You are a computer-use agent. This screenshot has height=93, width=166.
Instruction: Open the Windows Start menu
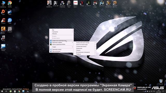click(x=2, y=91)
